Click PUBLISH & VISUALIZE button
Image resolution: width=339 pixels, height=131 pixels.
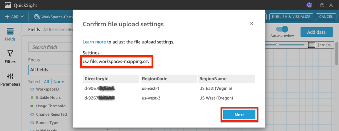(x=291, y=17)
